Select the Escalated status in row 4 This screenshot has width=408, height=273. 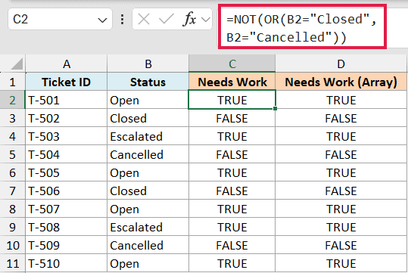(148, 136)
